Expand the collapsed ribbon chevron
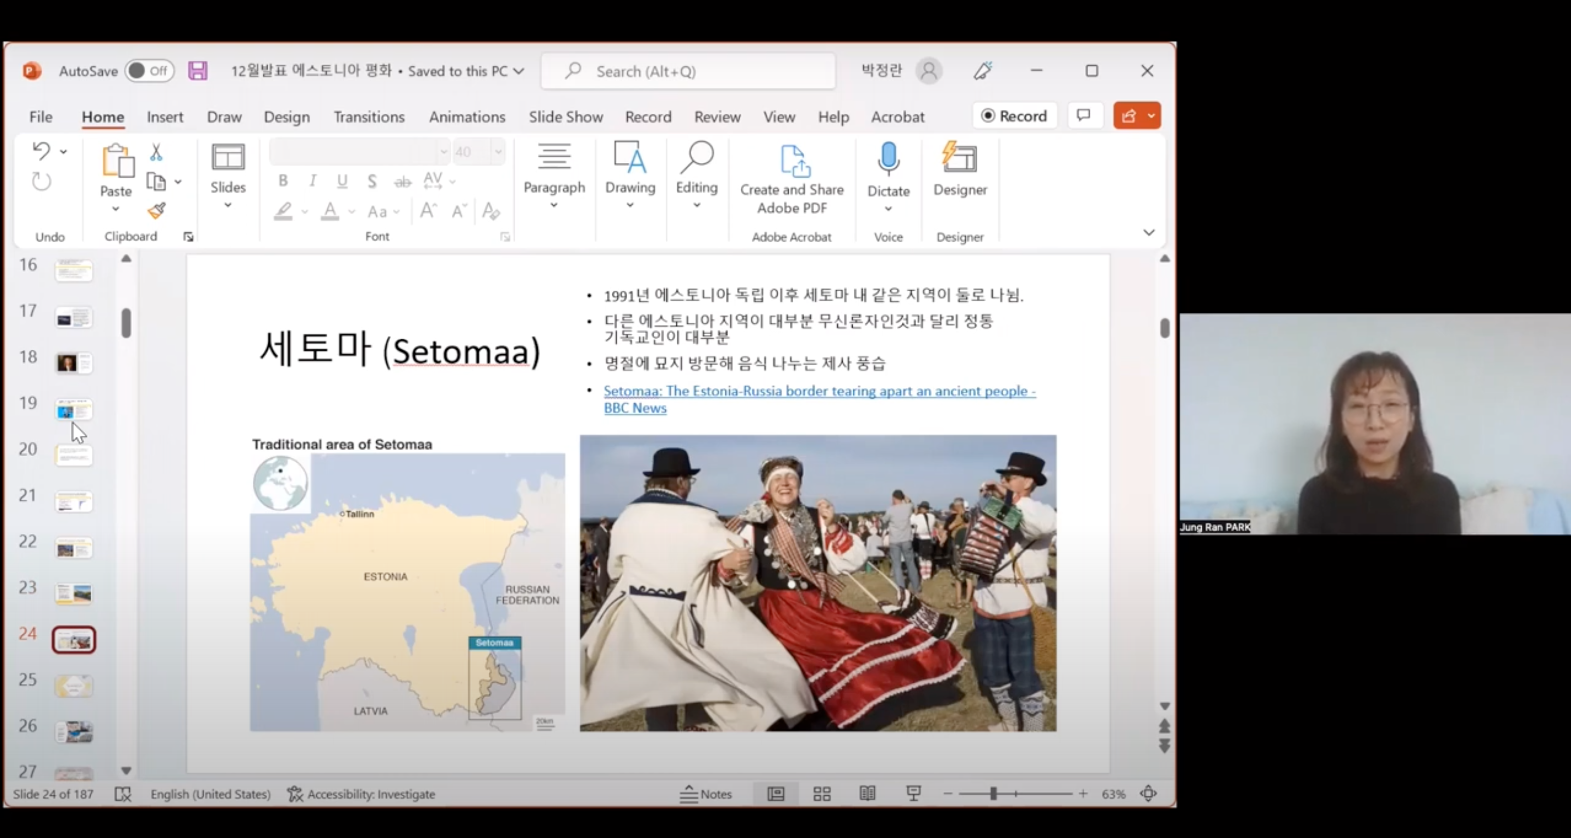Viewport: 1571px width, 838px height. click(1148, 232)
